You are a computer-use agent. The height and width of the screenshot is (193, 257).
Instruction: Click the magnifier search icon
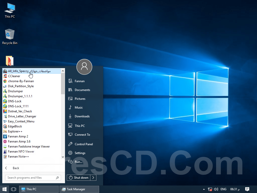coord(57,178)
